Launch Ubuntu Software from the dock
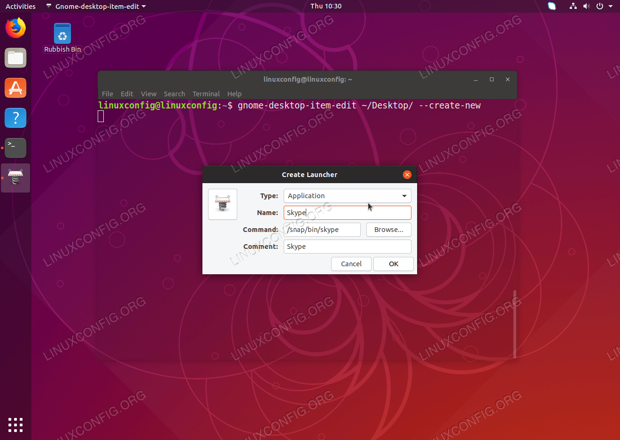This screenshot has height=440, width=620. [x=15, y=88]
